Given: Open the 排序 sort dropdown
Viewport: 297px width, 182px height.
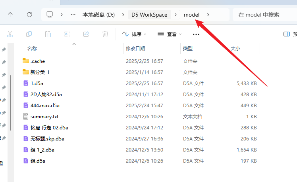Looking at the screenshot, I should 134,34.
